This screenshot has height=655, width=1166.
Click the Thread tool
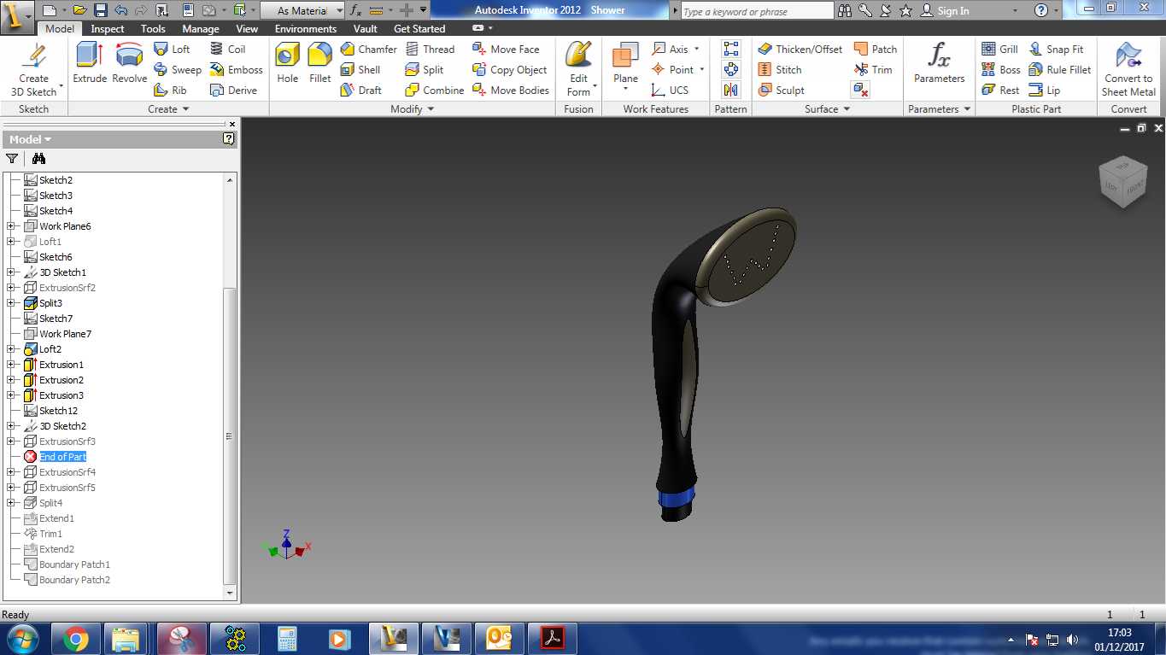click(x=430, y=50)
